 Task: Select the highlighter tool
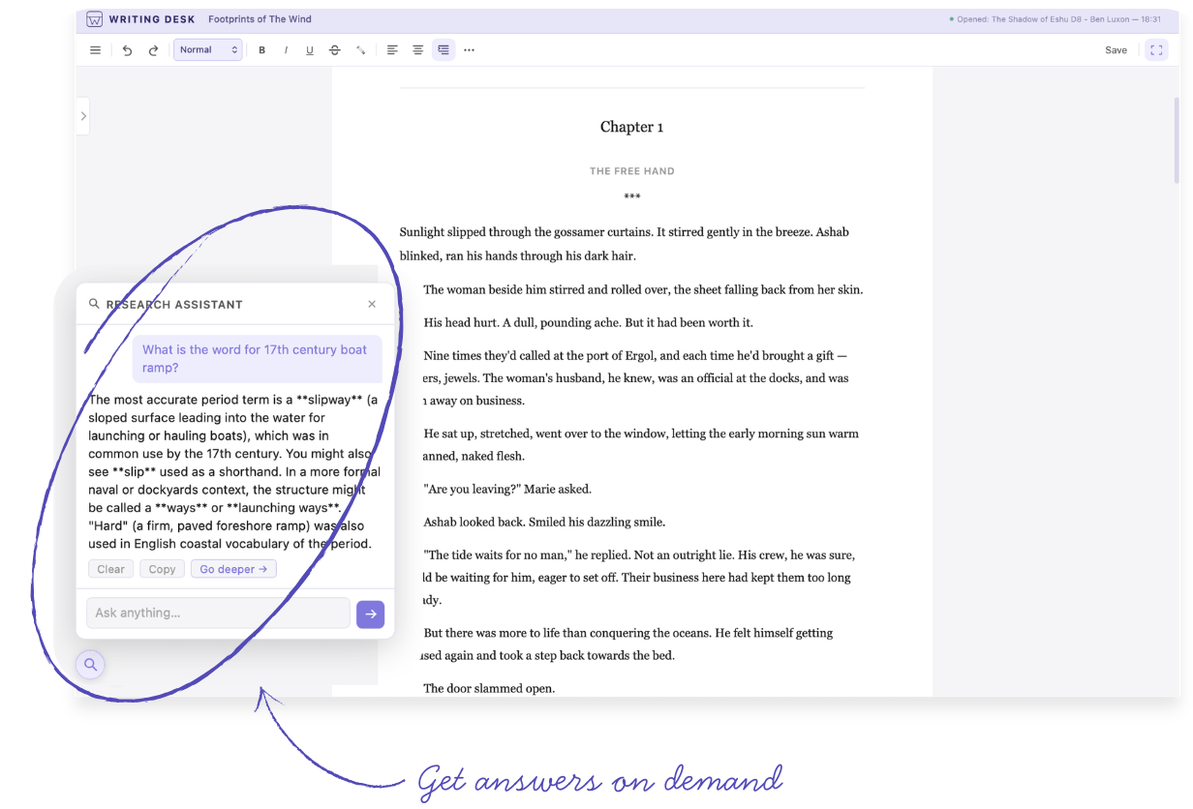(360, 50)
